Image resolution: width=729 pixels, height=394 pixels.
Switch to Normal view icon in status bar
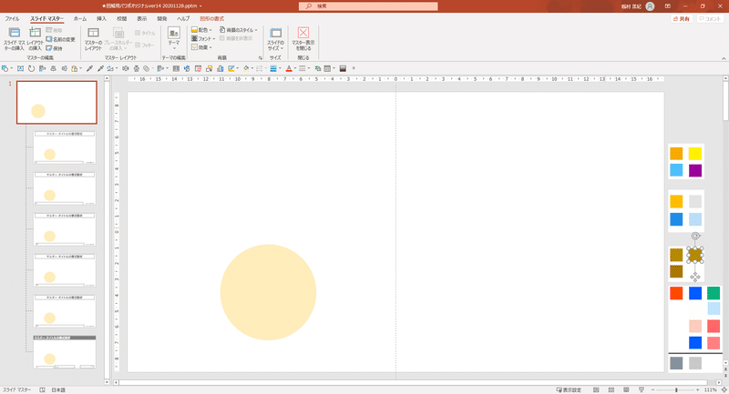596,389
